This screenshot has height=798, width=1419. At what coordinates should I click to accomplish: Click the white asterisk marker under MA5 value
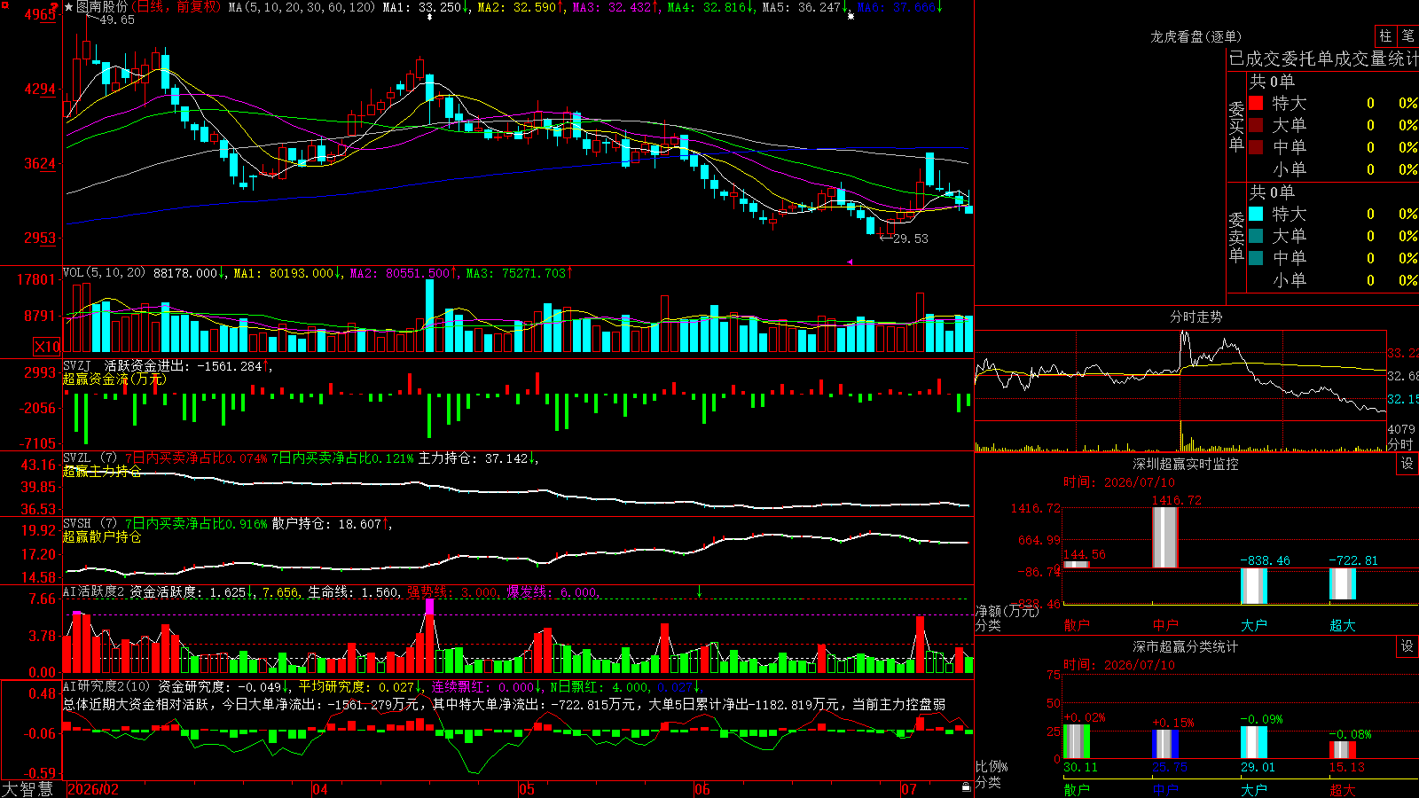point(851,16)
